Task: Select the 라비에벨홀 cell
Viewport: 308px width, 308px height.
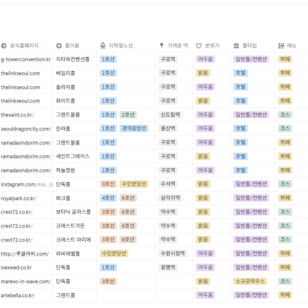Action: (74, 254)
